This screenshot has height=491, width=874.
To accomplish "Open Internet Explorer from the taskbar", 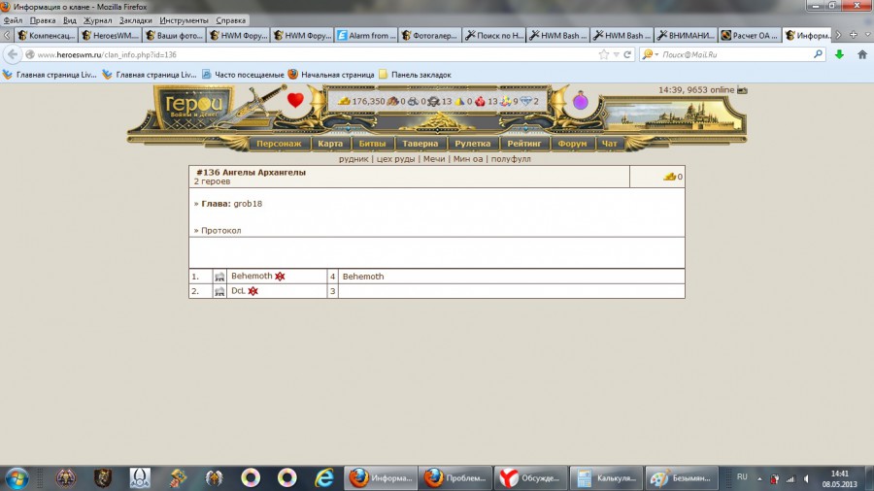I will (323, 477).
